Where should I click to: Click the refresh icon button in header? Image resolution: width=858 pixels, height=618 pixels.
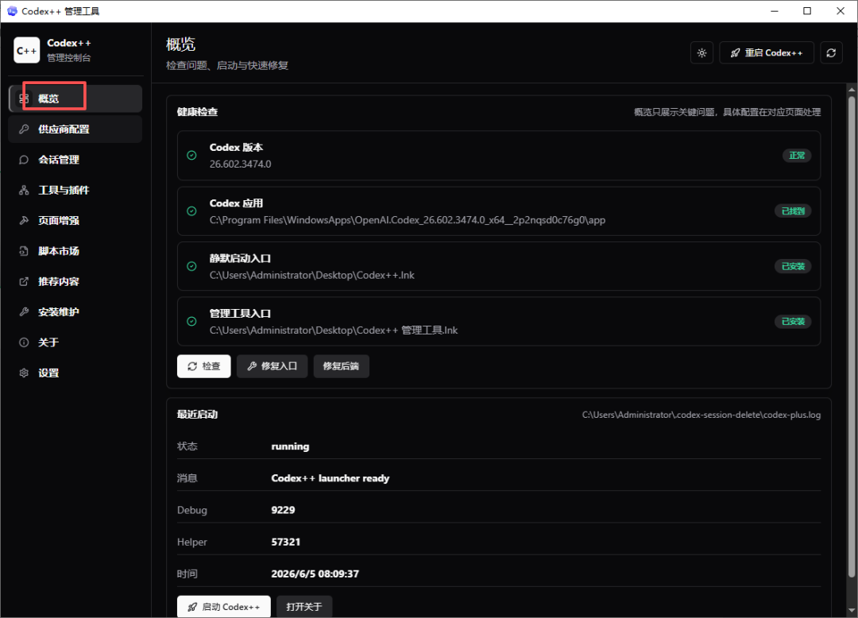click(831, 53)
